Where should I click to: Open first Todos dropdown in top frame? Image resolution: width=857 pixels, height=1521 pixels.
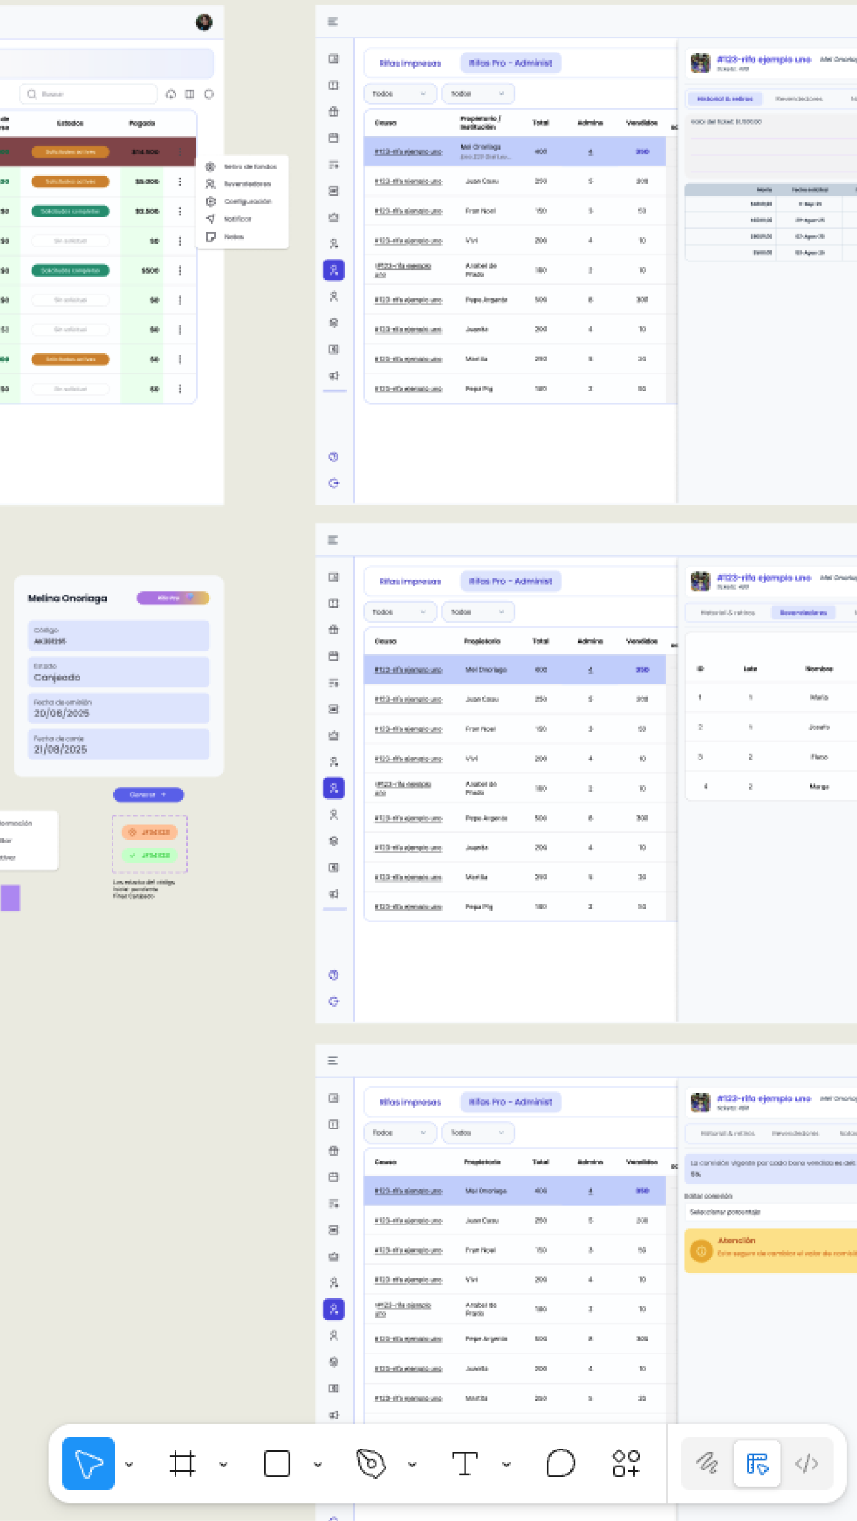tap(400, 93)
